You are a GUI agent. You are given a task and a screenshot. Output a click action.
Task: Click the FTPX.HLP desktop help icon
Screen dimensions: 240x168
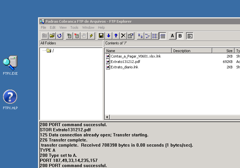click(x=10, y=100)
